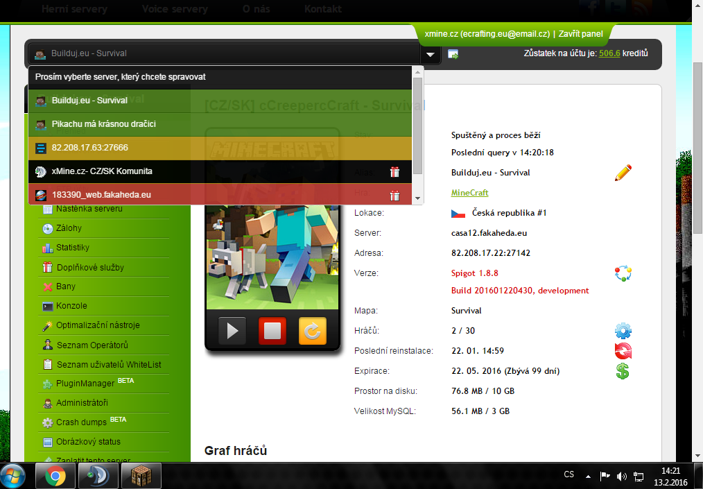Open the Minecraft crafting table taskbar app
Screen dimensions: 703x489
point(141,476)
